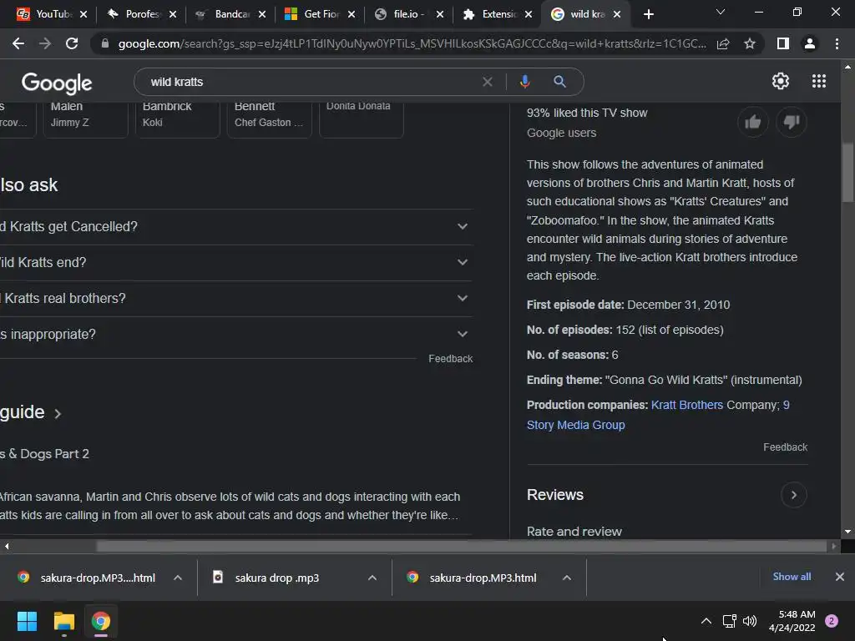This screenshot has height=641, width=855.
Task: Open clock and date flyout
Action: coord(792,621)
